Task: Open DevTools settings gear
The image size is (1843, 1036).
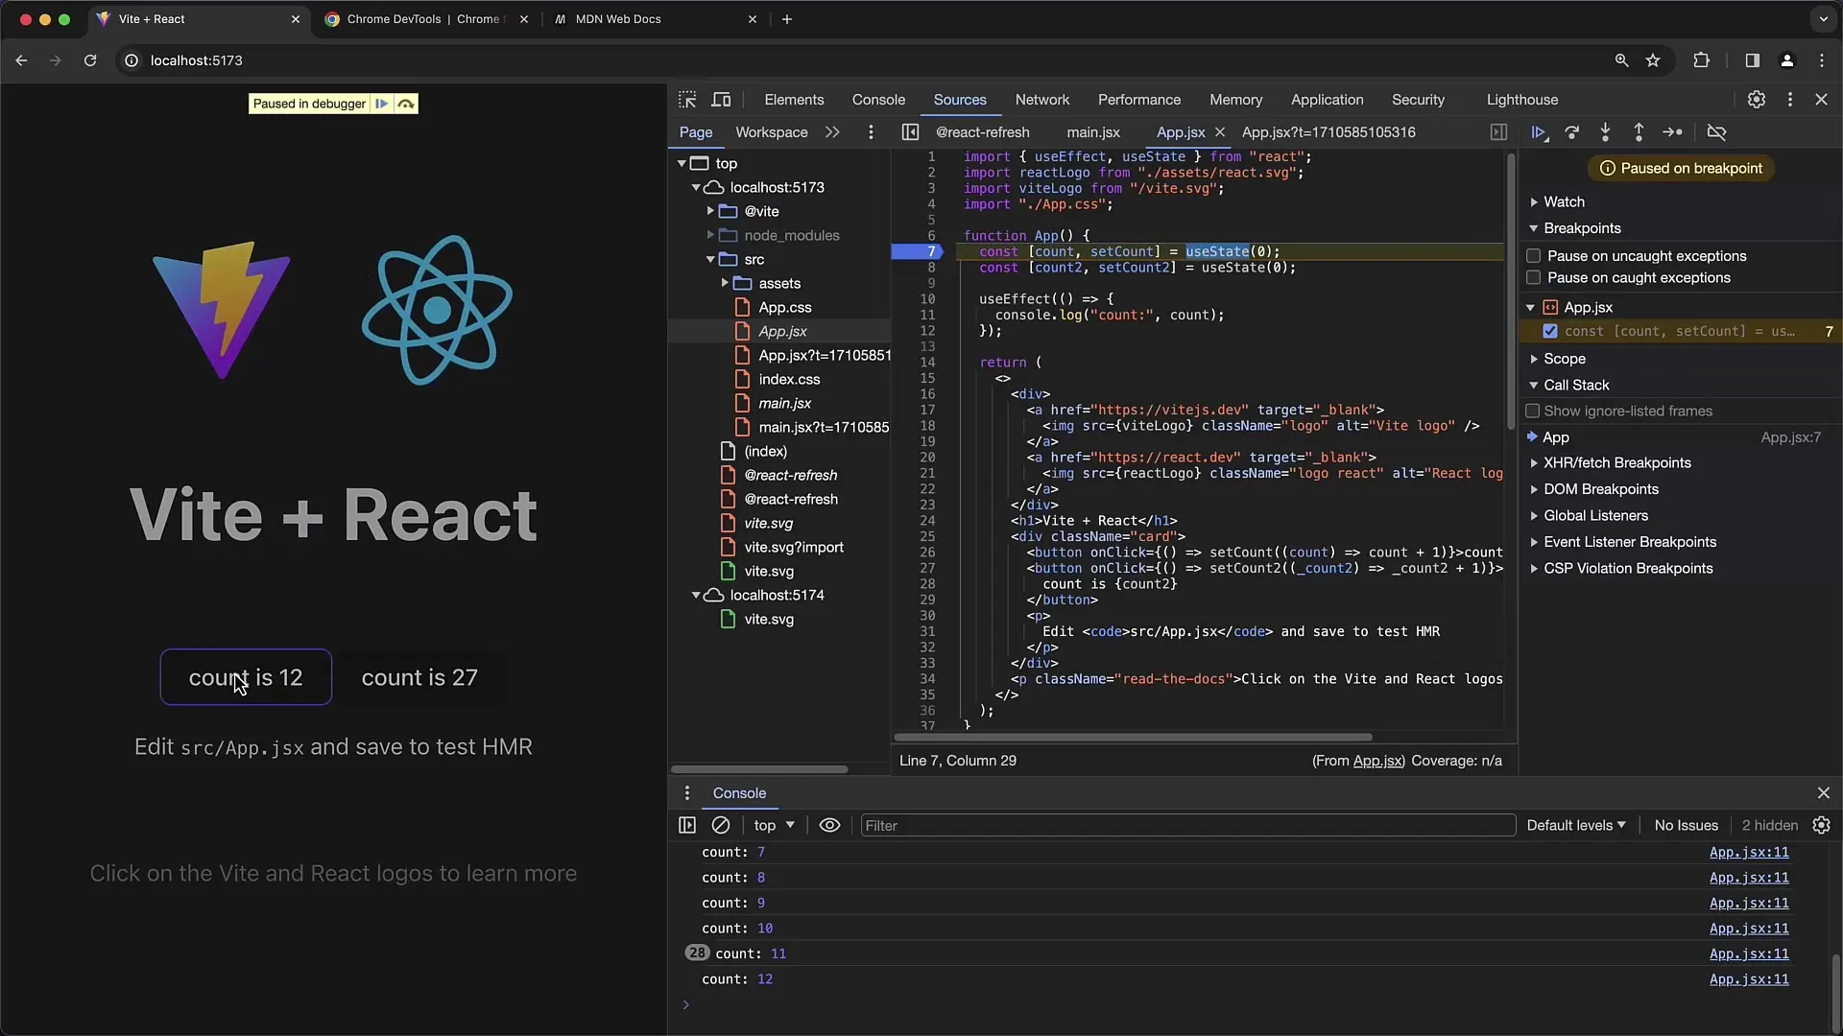Action: pyautogui.click(x=1756, y=100)
